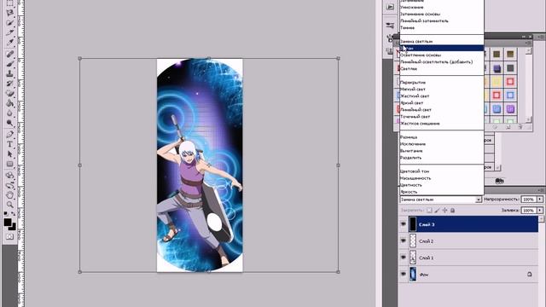Screen dimensions: 546x307
Task: Select the Clone Stamp tool
Action: pyautogui.click(x=9, y=74)
